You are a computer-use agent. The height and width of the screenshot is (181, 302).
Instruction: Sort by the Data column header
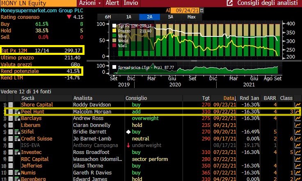click(230, 98)
